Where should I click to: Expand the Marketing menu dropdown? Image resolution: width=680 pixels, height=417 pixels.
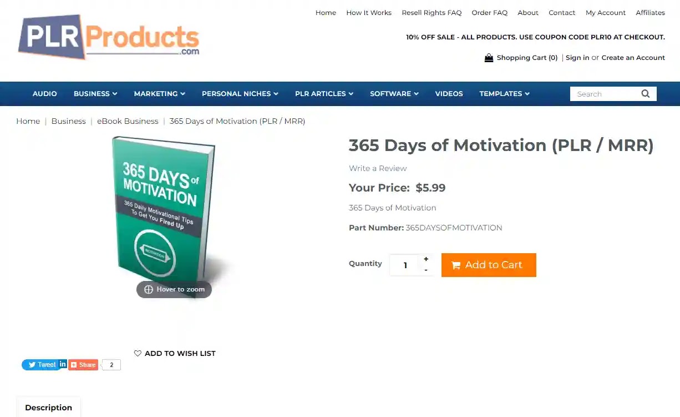tap(160, 94)
